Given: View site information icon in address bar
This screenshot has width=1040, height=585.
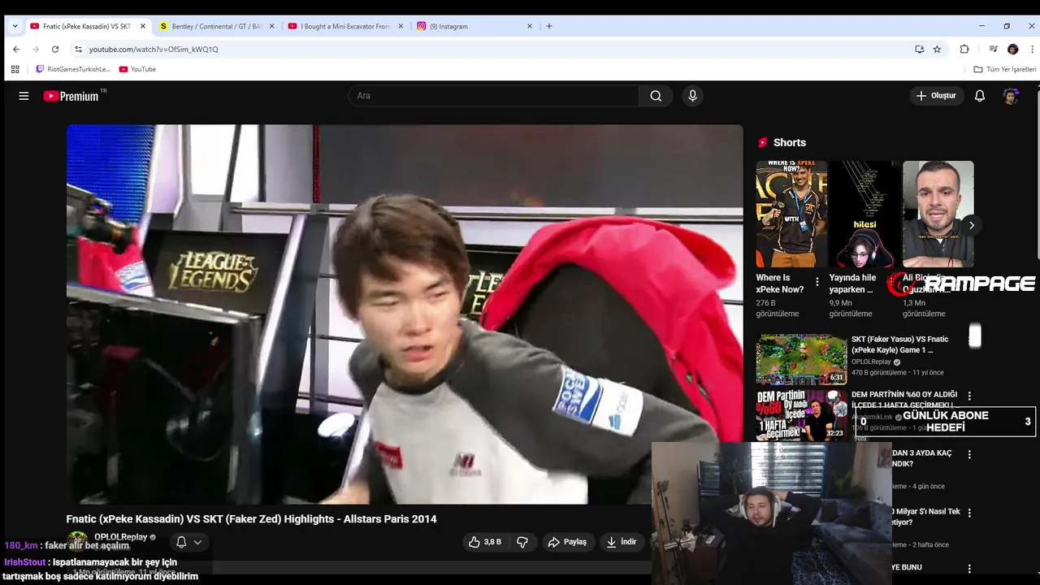Looking at the screenshot, I should (x=78, y=50).
